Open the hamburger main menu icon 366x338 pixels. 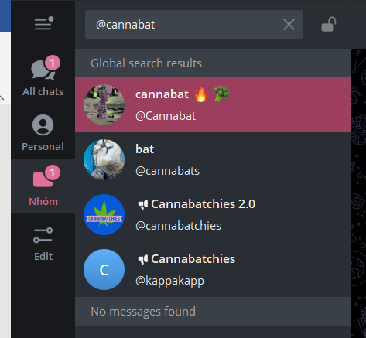coord(44,23)
